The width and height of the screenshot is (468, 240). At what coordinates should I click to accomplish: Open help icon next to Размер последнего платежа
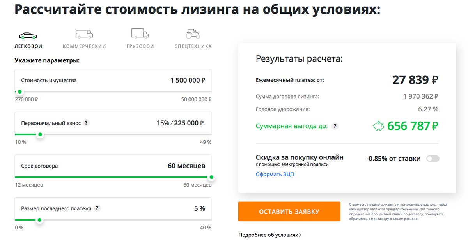click(x=97, y=208)
